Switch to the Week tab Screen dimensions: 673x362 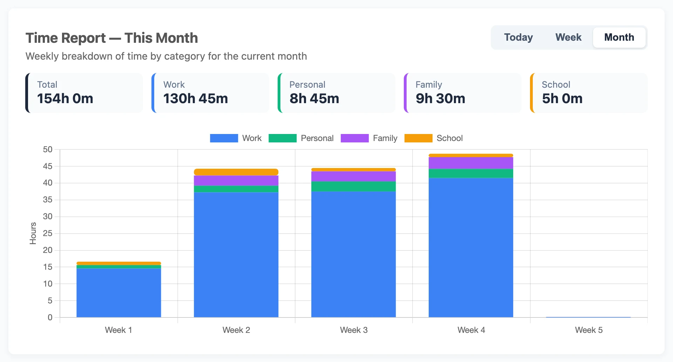point(568,37)
